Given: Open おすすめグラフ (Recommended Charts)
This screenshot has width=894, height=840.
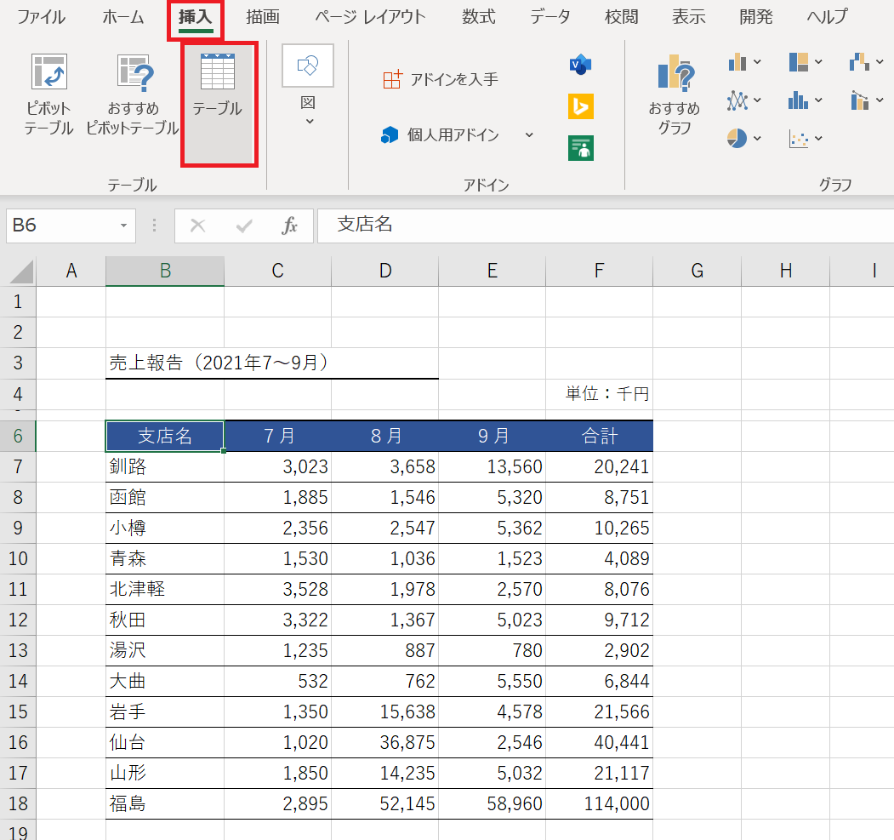Looking at the screenshot, I should click(675, 94).
